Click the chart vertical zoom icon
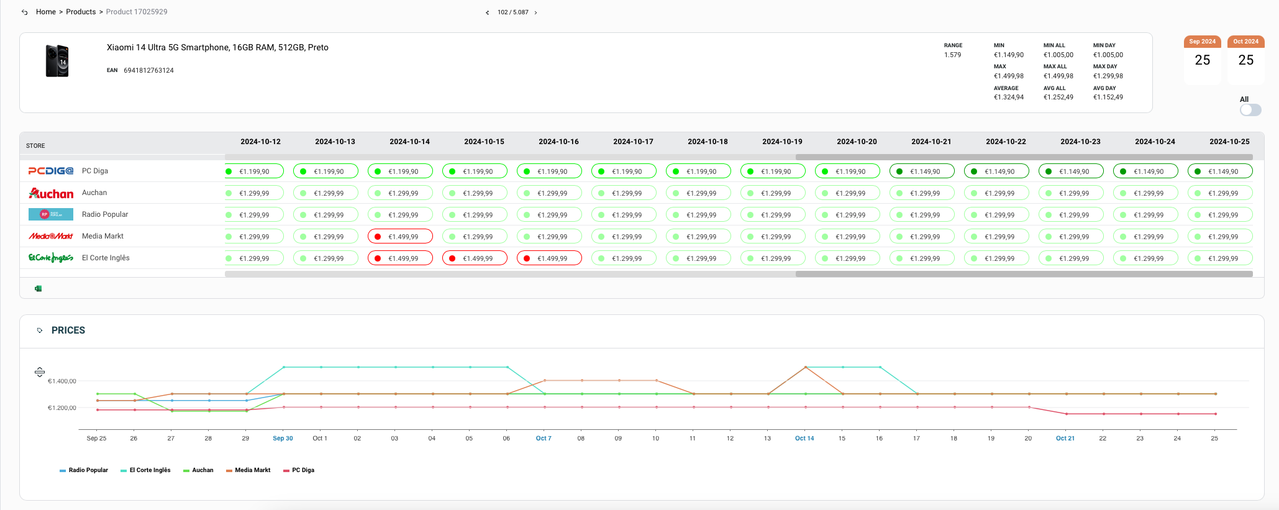The image size is (1279, 510). [40, 372]
